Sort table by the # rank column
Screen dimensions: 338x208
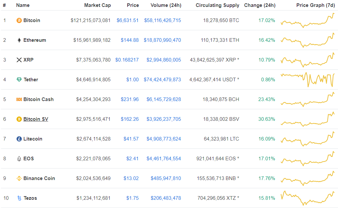[x=4, y=5]
